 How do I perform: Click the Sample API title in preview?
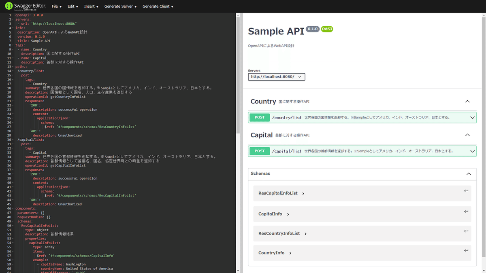(x=276, y=32)
